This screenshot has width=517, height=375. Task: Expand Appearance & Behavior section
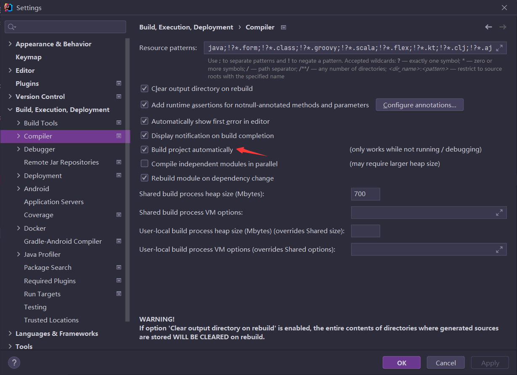10,44
